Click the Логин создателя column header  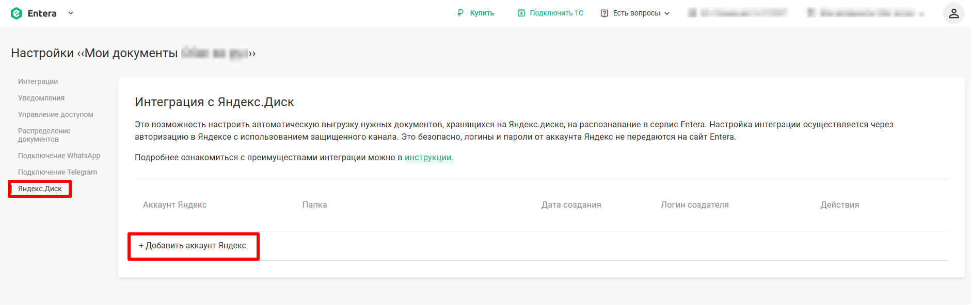695,205
